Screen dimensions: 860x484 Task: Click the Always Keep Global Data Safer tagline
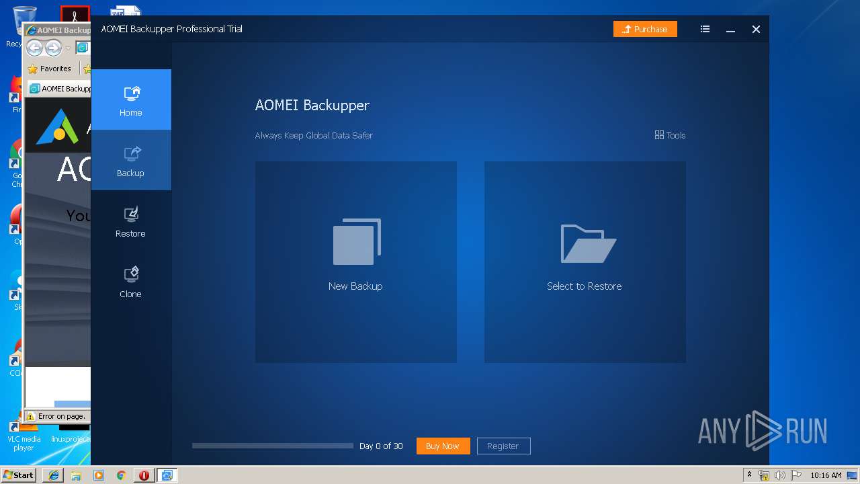(314, 135)
